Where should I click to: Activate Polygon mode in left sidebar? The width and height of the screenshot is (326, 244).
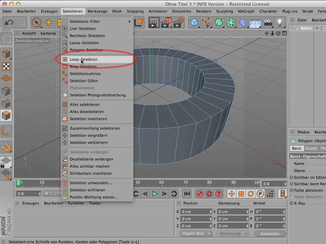[x=6, y=116]
